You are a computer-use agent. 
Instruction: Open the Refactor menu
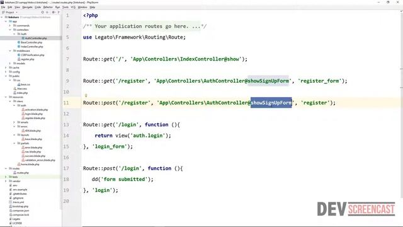pyautogui.click(x=48, y=7)
